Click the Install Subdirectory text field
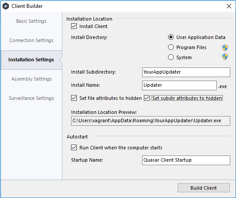The width and height of the screenshot is (236, 198). 186,72
